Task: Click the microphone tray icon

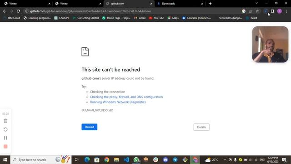Action: pos(235,160)
